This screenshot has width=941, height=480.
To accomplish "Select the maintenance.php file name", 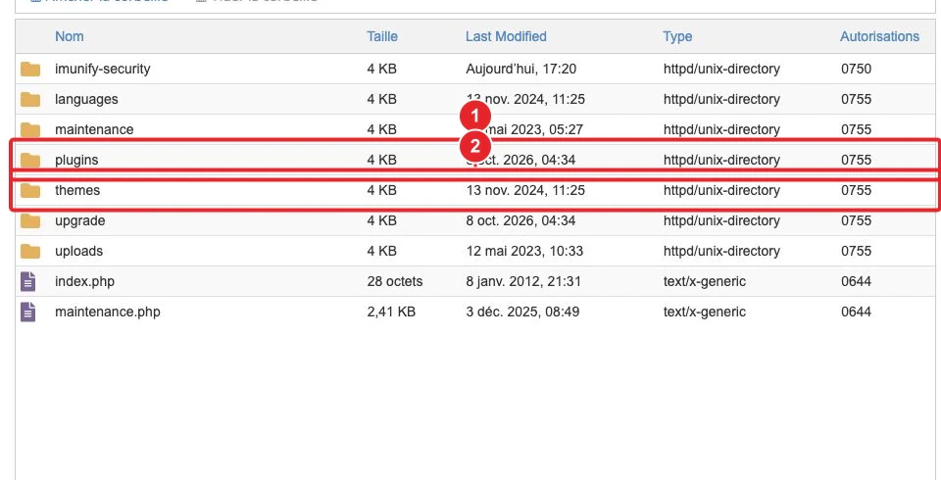I will pos(108,312).
